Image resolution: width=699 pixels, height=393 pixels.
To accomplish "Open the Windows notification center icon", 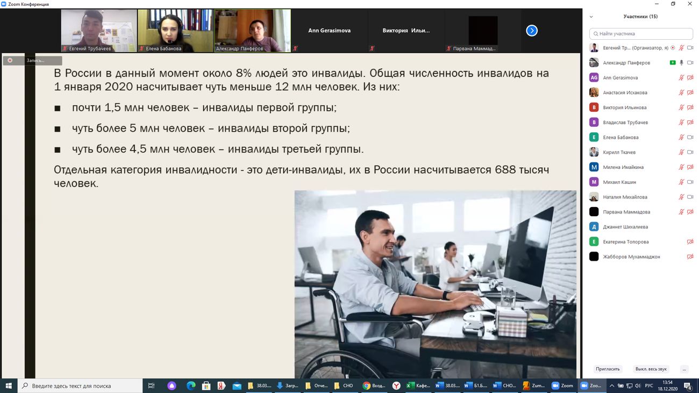I will click(x=688, y=385).
